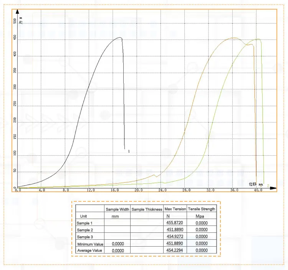Select the 'N' unit under Max Tension
288x270 pixels.
point(168,216)
